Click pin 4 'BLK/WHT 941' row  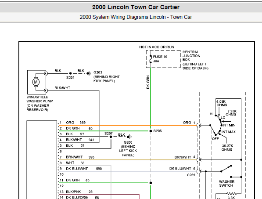pyautogui.click(x=77, y=140)
